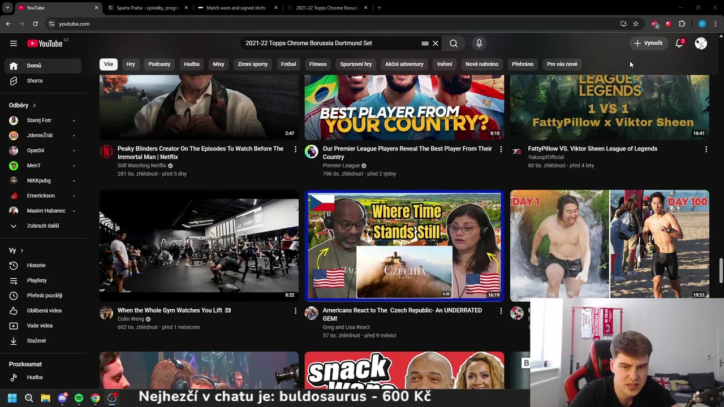The height and width of the screenshot is (407, 724).
Task: Open the virtual keyboard icon in search
Action: tap(425, 43)
